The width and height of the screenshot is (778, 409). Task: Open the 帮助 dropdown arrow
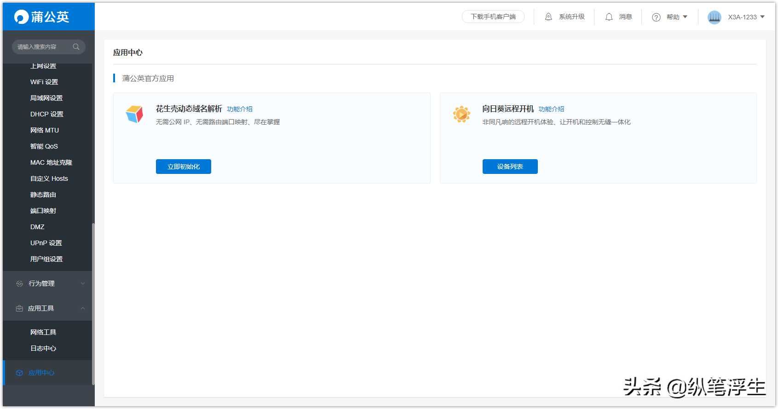(x=685, y=17)
